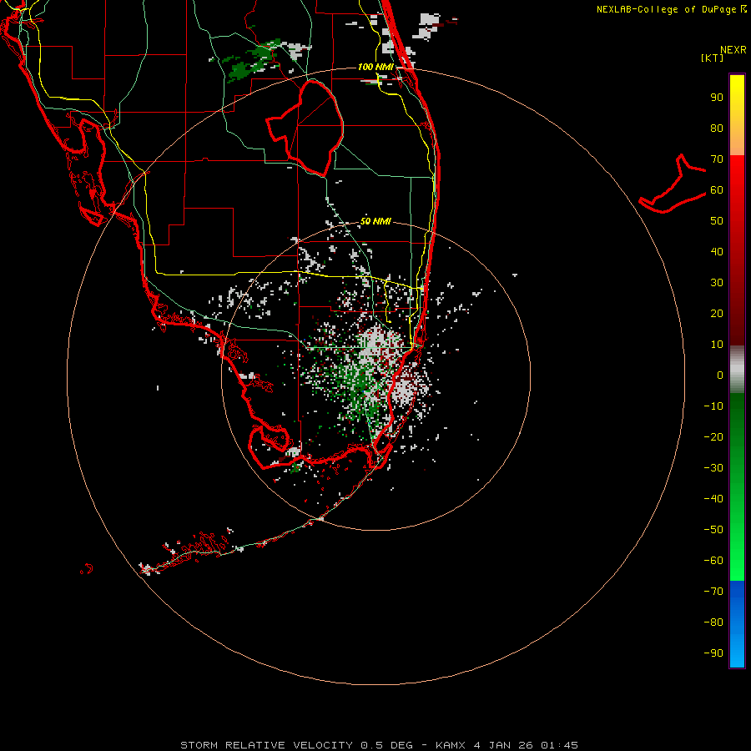Click the -30 value on the velocity scale
751x751 pixels.
713,468
